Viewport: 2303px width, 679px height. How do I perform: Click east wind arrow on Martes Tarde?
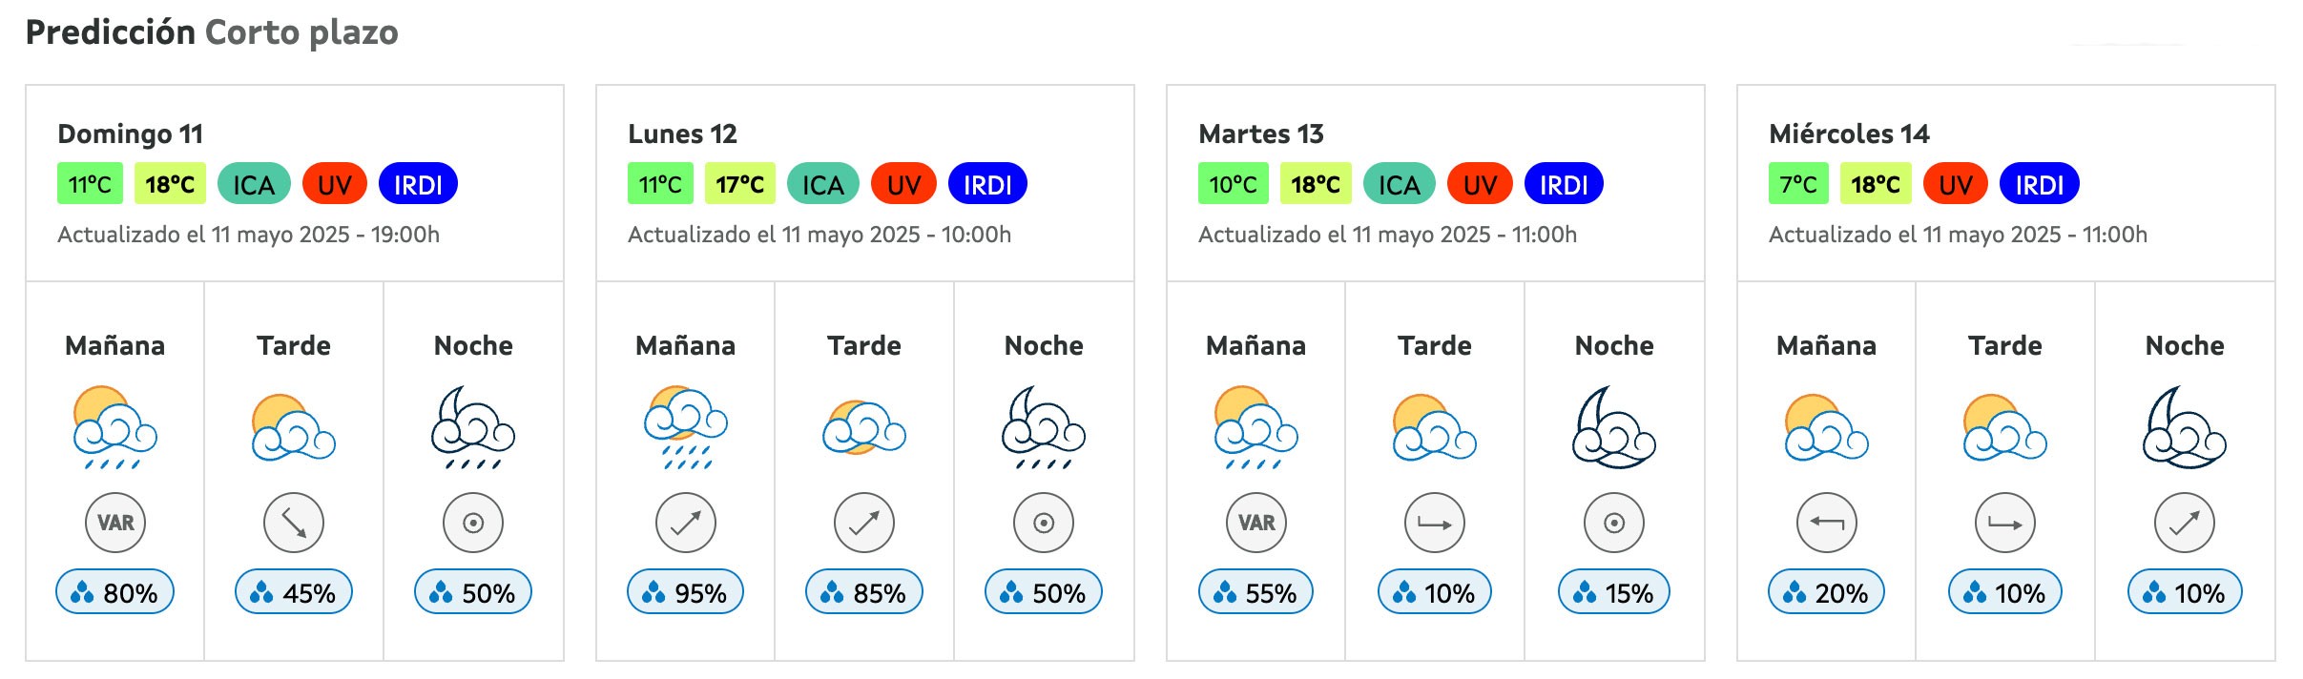1435,523
